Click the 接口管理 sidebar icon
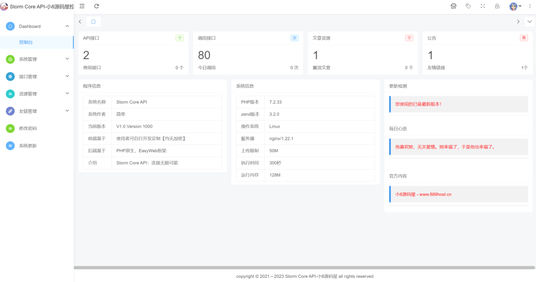This screenshot has width=536, height=282. click(10, 76)
